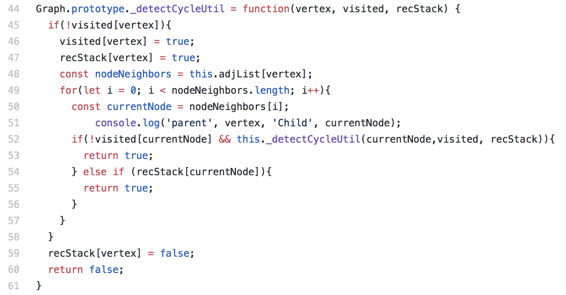Click line number 50 in the gutter
The image size is (566, 295).
point(13,106)
